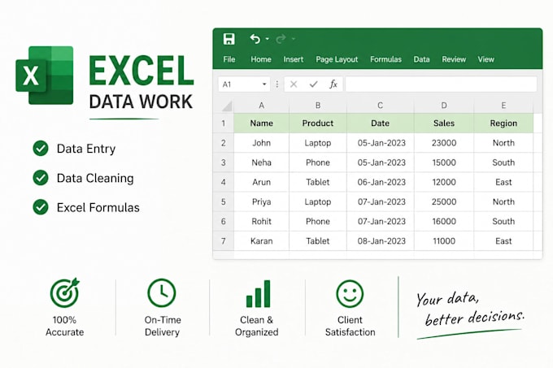
Task: Select row 7 header
Action: click(224, 241)
